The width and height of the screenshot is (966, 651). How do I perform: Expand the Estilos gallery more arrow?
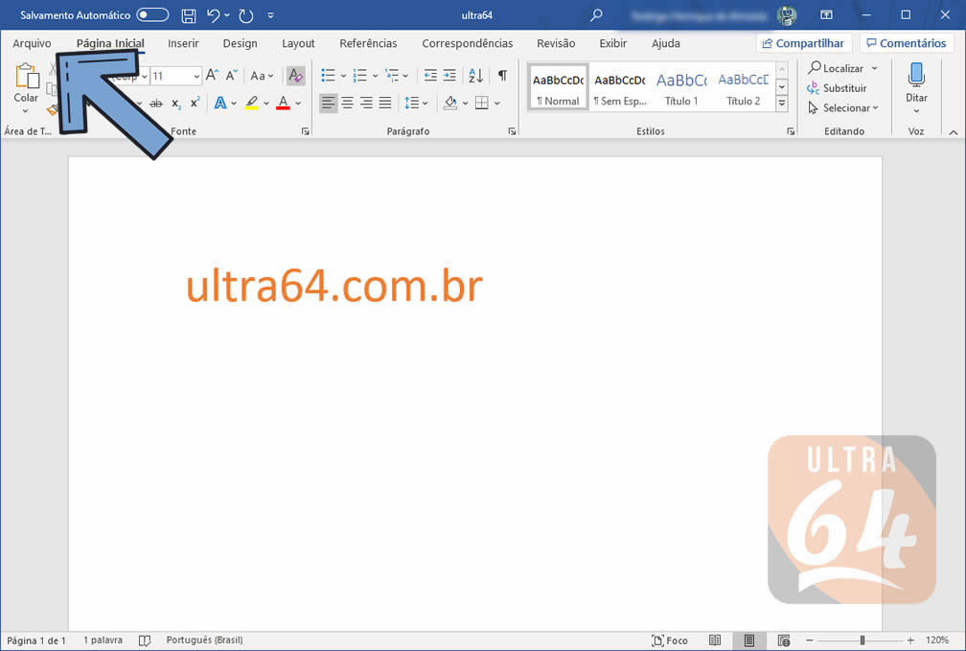pyautogui.click(x=781, y=103)
